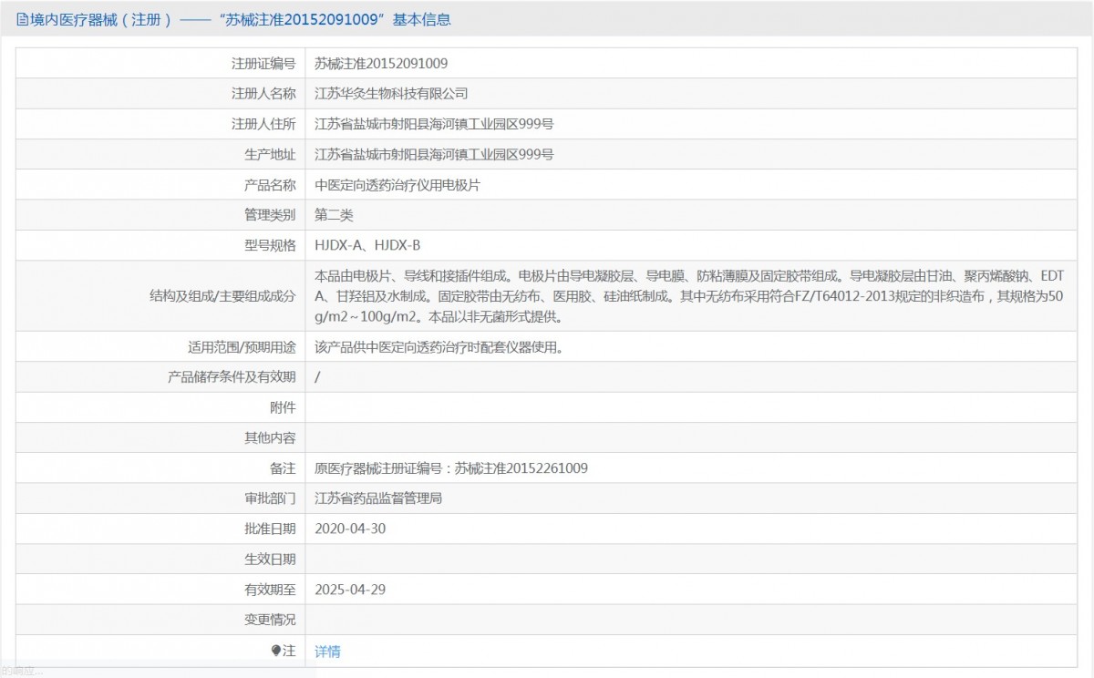Click the 其他内容 label
The width and height of the screenshot is (1094, 678).
tap(270, 438)
